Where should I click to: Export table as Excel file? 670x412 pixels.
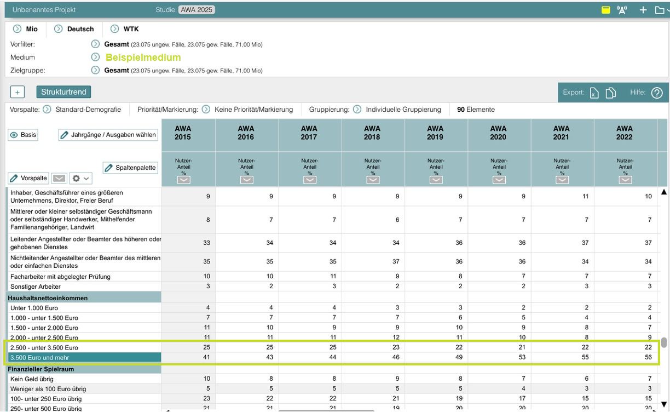(594, 93)
